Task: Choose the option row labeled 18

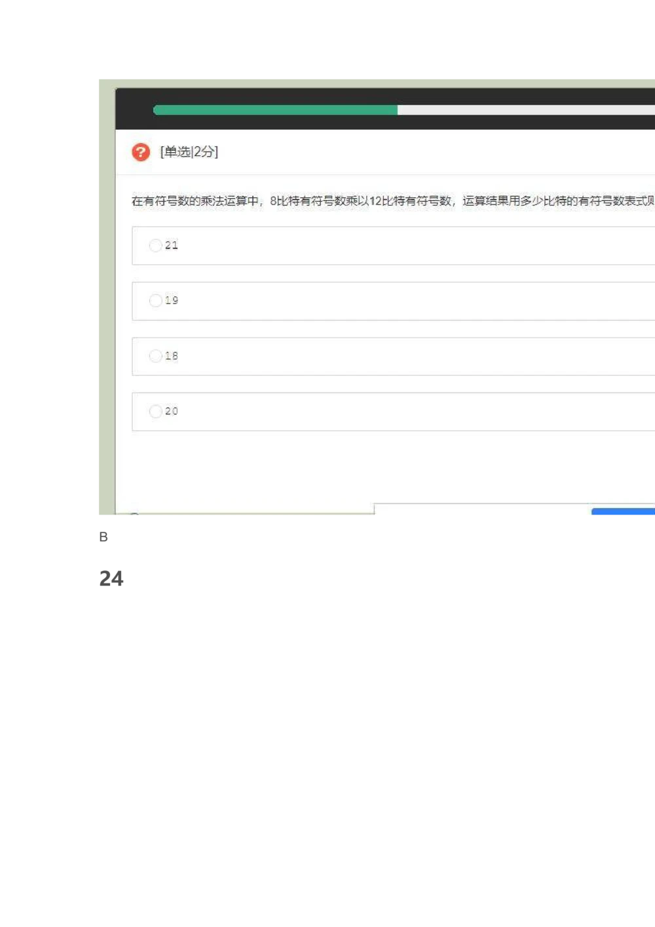Action: coord(393,356)
